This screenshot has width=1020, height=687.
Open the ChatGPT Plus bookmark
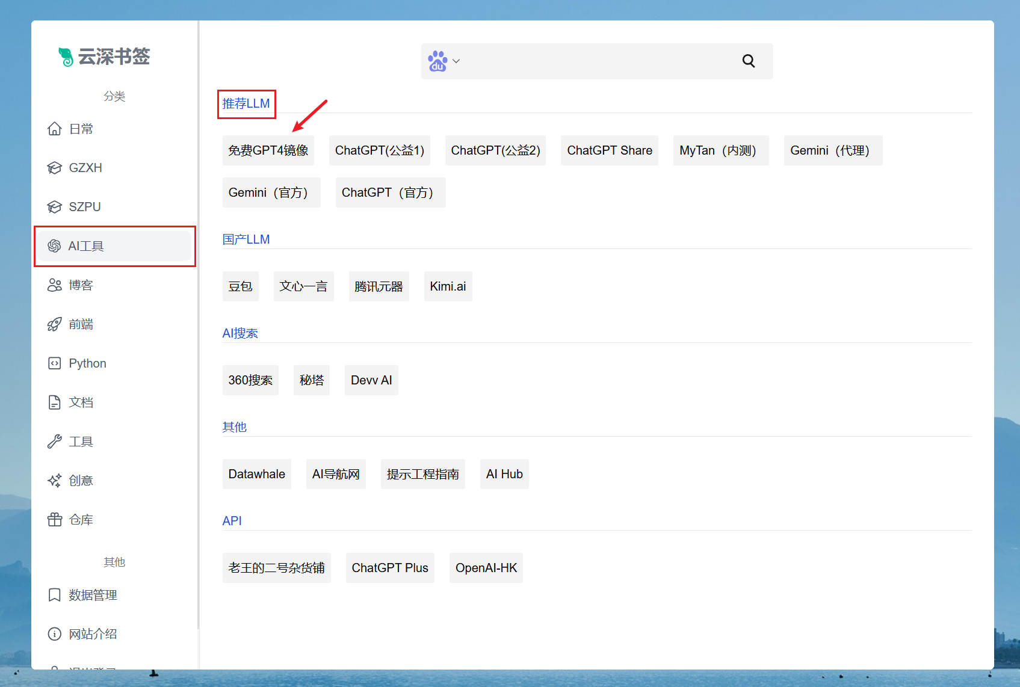390,568
